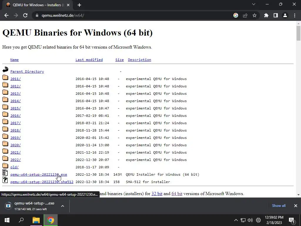The width and height of the screenshot is (301, 226).
Task: Open the 2017/ folder link
Action: tap(16, 123)
